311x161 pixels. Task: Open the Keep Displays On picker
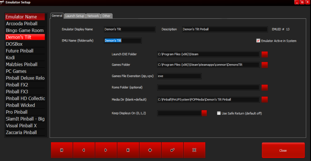click(204, 113)
